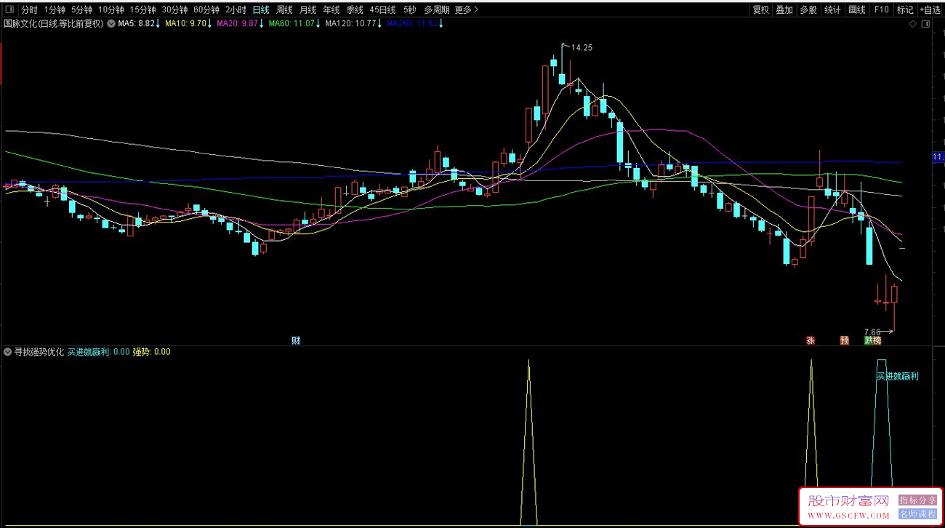This screenshot has height=528, width=945.
Task: Activate the 画线 drawing tool
Action: click(856, 10)
